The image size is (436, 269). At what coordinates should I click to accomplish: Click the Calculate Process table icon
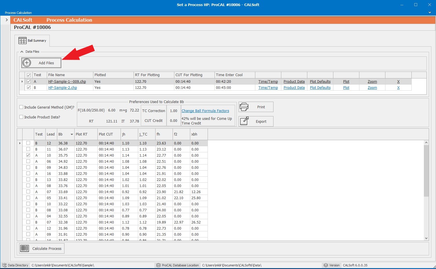point(25,248)
